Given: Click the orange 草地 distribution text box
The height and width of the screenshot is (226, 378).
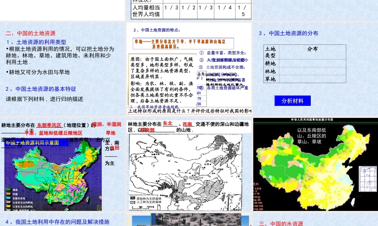Looking at the screenshot, I should pyautogui.click(x=183, y=44).
